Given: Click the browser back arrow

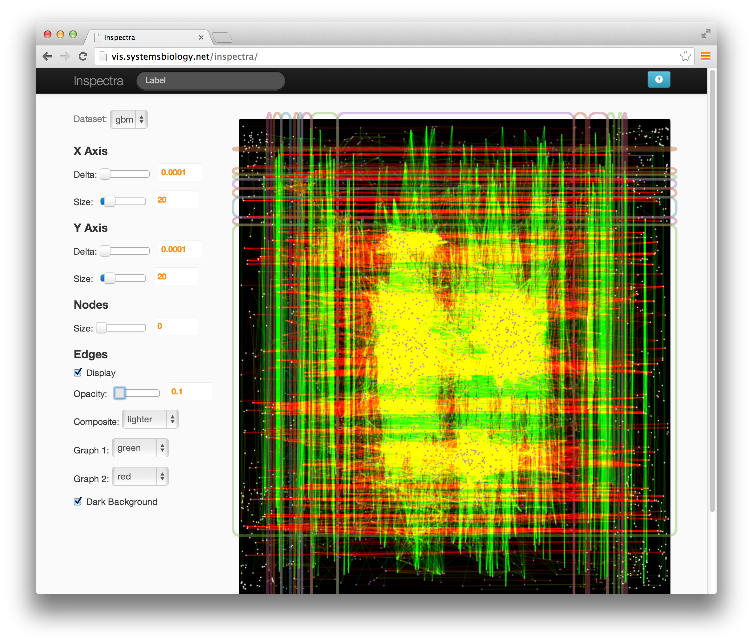Looking at the screenshot, I should click(48, 56).
